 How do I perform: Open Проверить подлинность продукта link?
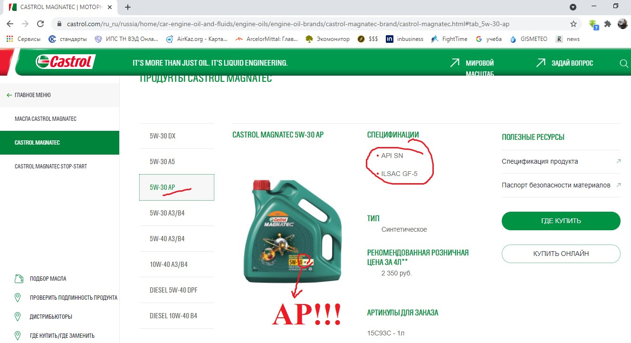(66, 298)
